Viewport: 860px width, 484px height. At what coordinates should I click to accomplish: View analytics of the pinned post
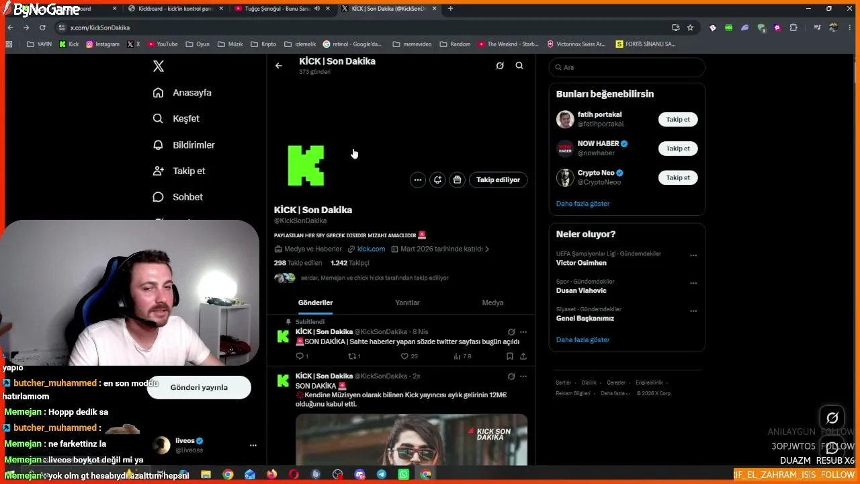462,356
